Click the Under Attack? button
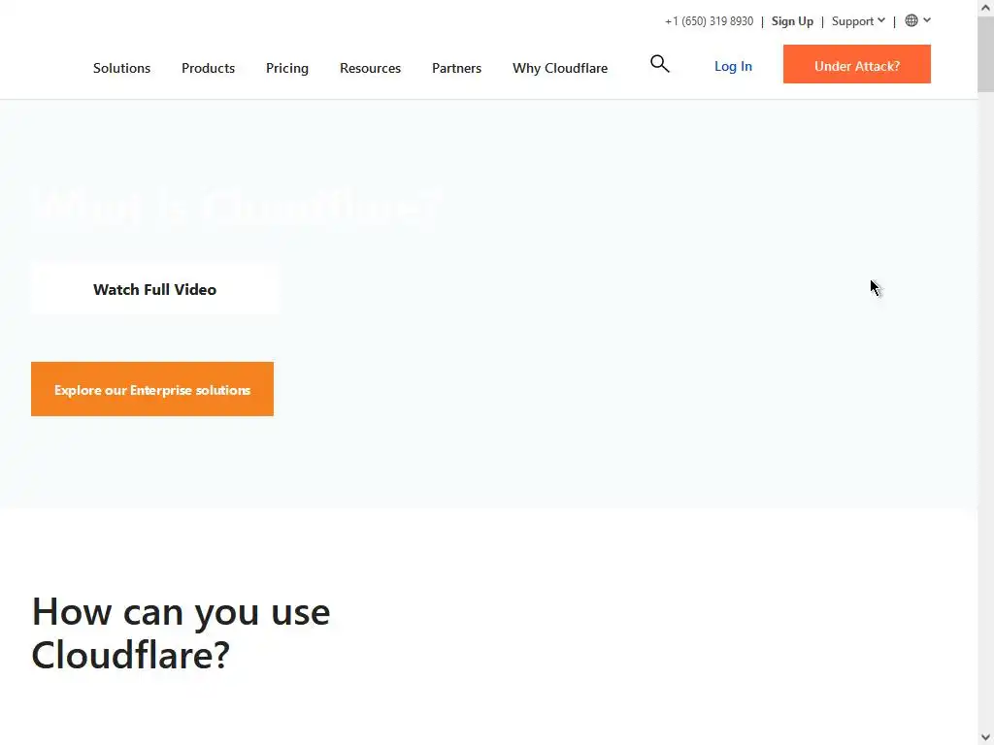Viewport: 994px width, 745px height. [856, 64]
